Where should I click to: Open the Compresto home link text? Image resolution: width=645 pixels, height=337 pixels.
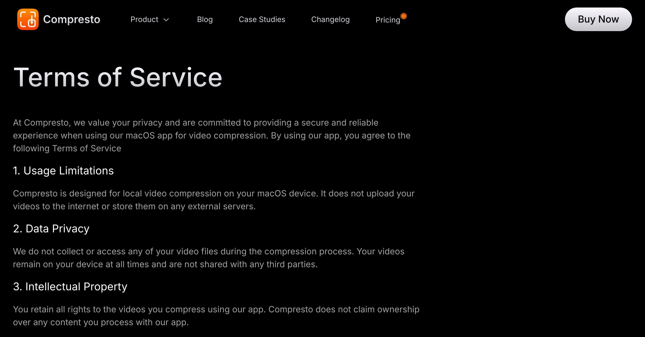click(x=71, y=19)
